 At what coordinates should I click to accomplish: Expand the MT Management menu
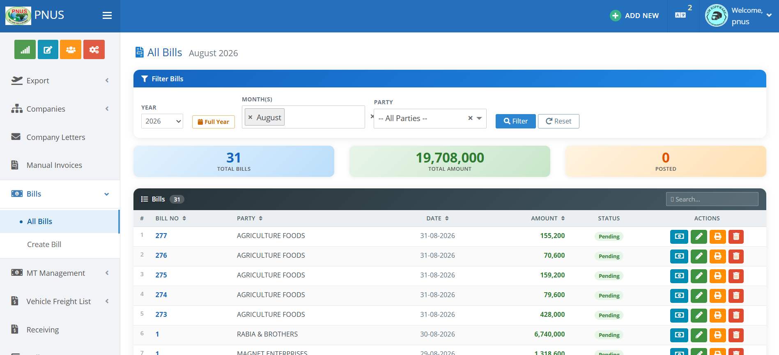60,273
